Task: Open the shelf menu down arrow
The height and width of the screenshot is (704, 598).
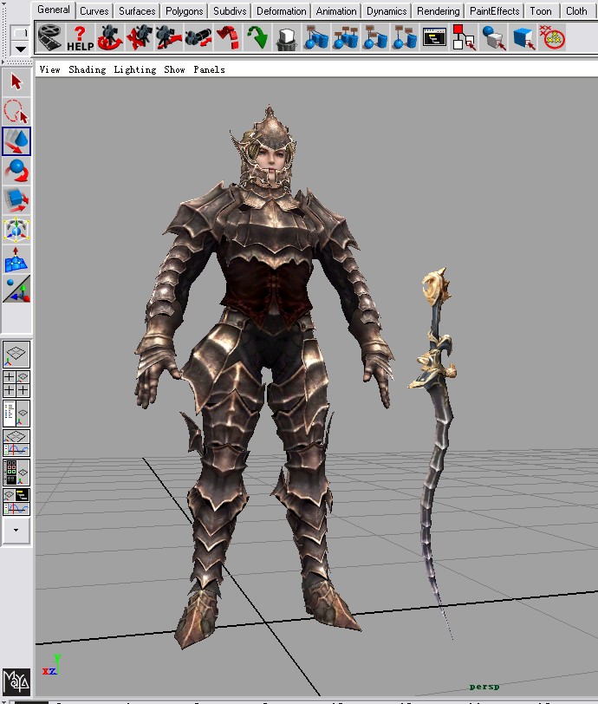Action: click(20, 49)
